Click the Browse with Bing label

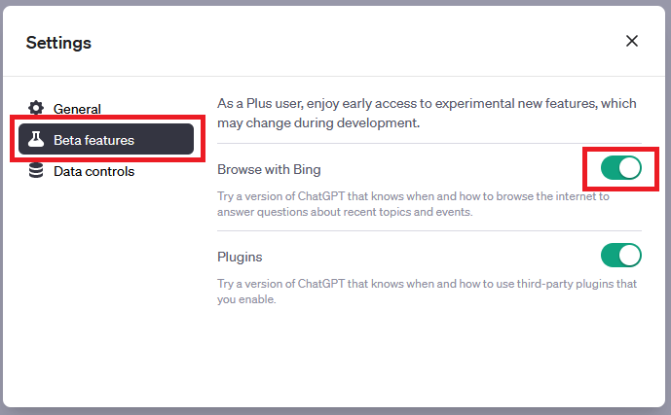[x=269, y=169]
